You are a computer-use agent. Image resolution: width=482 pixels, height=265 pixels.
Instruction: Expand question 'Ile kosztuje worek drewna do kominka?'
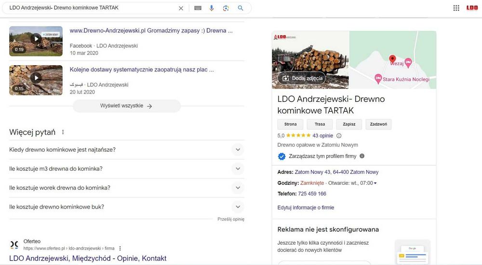[238, 188]
